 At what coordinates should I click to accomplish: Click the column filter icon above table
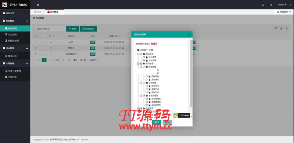coord(276,29)
